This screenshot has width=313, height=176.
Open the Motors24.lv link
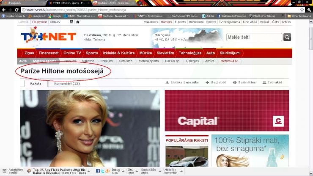point(229,61)
